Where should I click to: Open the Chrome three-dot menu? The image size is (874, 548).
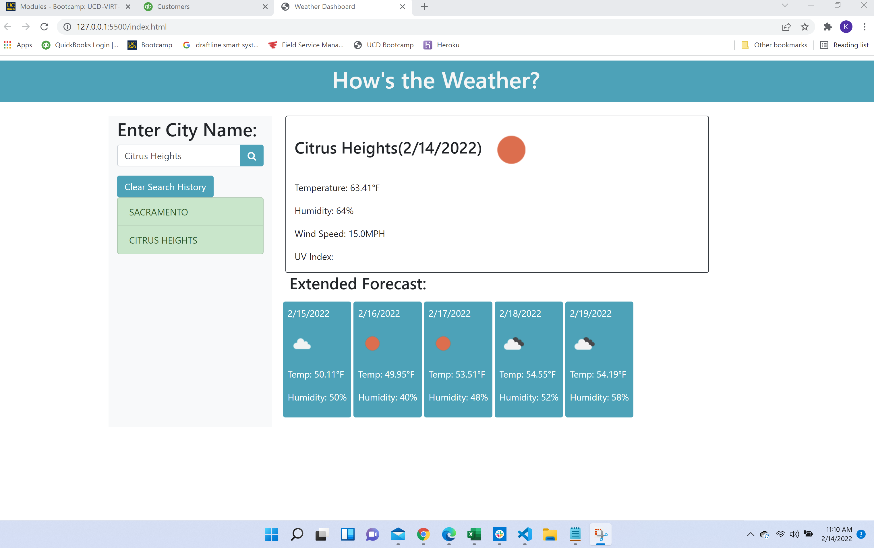click(864, 27)
